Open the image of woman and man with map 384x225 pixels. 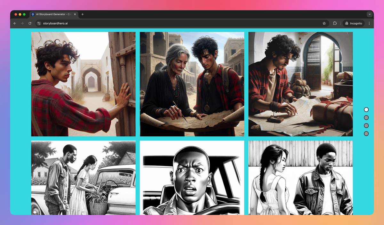(192, 84)
